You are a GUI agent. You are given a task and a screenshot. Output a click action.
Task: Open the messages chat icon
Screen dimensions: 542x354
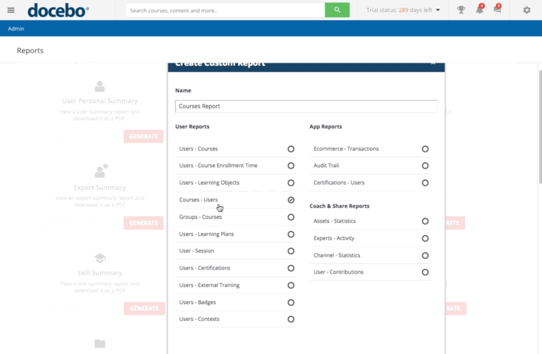click(x=497, y=10)
